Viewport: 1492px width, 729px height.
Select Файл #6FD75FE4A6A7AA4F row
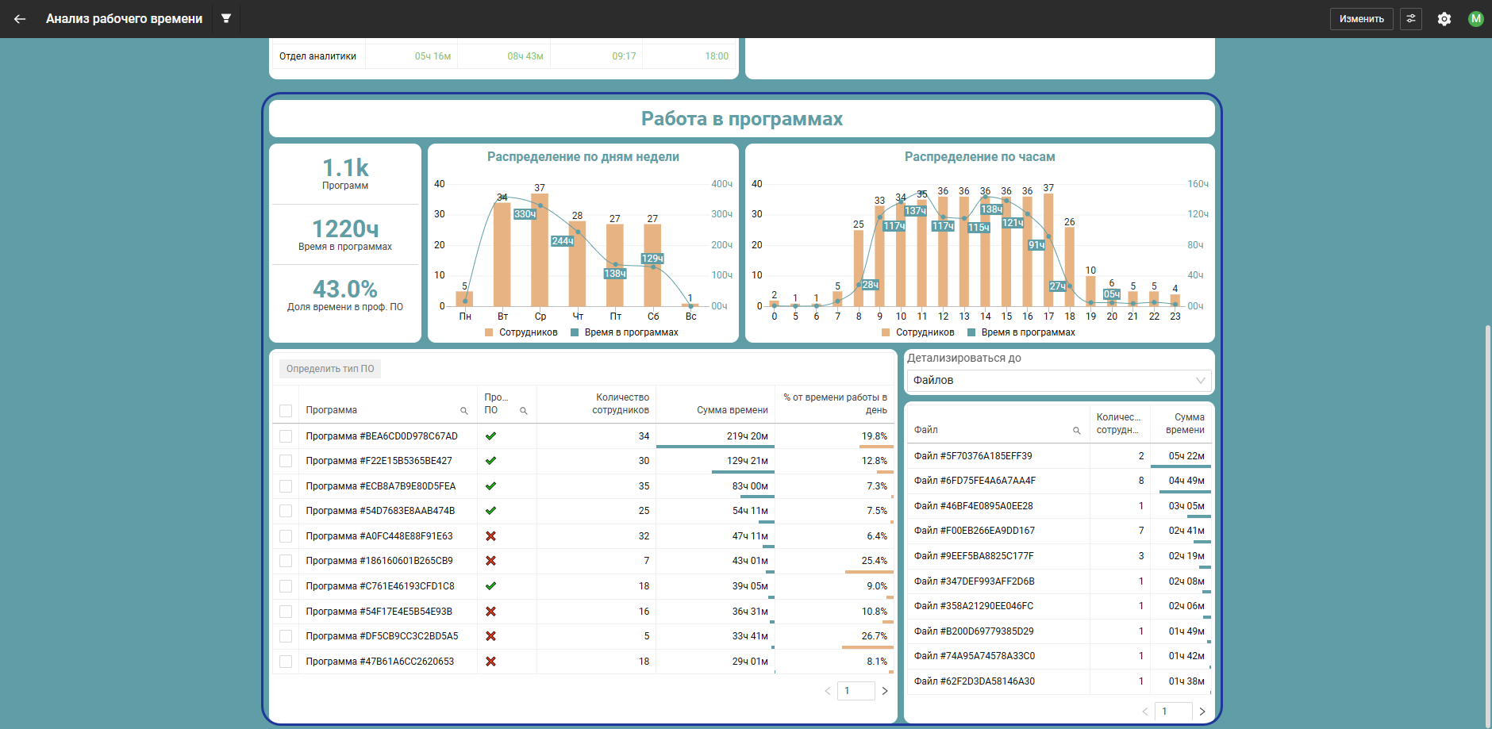click(1059, 481)
